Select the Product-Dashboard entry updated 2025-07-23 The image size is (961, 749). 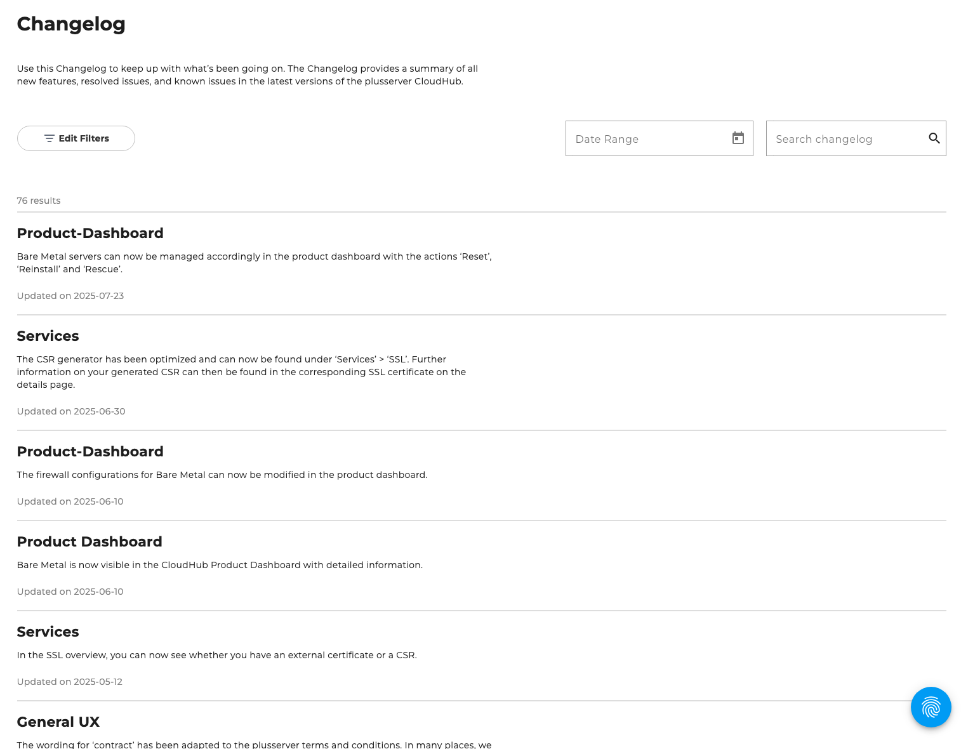pos(90,233)
